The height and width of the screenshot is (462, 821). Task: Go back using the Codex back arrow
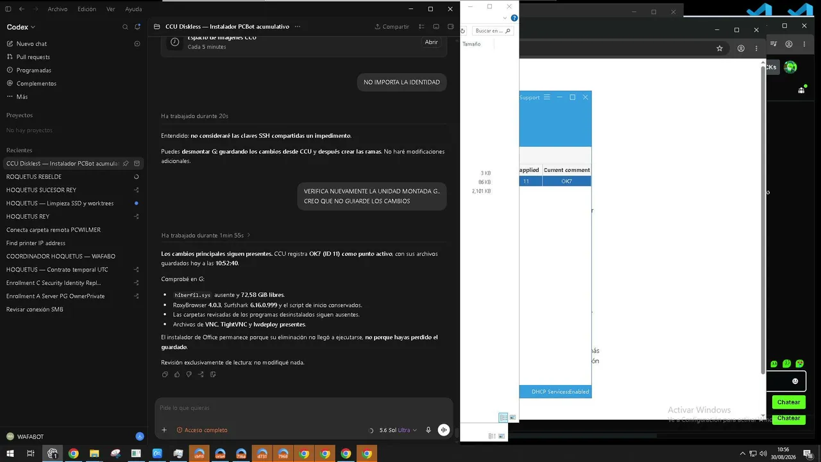pos(22,9)
